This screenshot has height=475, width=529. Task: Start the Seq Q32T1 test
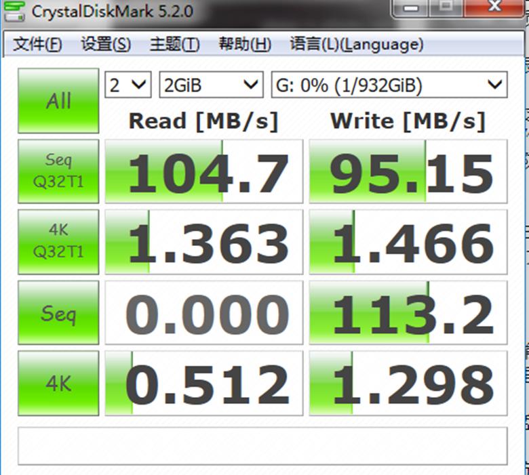click(x=58, y=171)
